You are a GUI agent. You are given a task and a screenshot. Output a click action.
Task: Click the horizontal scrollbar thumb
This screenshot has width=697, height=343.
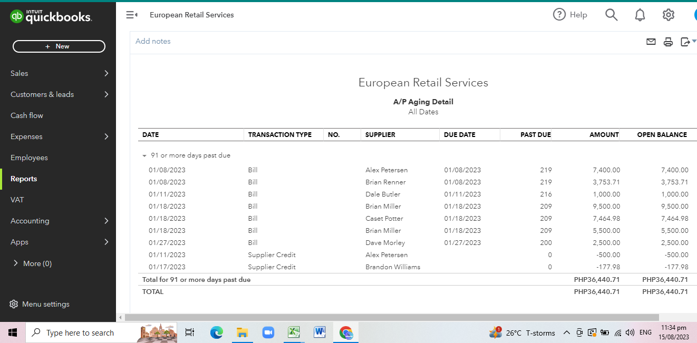pos(392,317)
